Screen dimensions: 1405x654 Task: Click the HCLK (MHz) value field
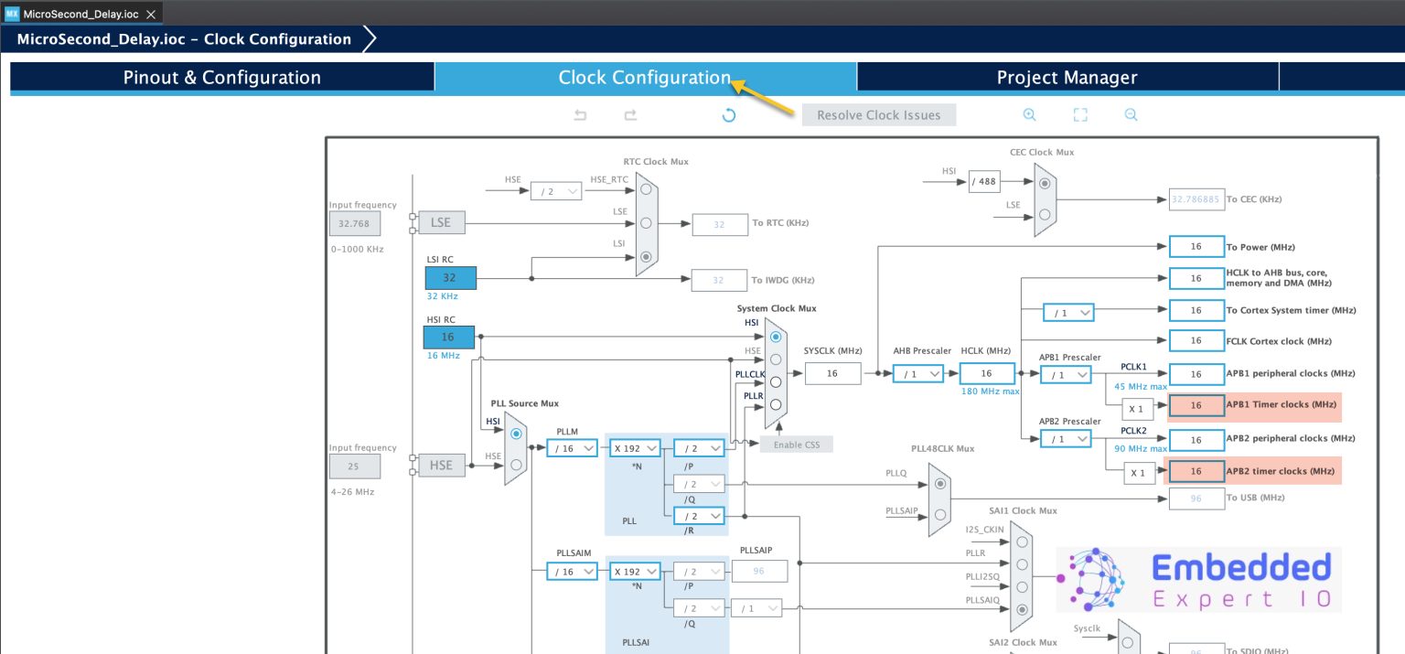(986, 373)
